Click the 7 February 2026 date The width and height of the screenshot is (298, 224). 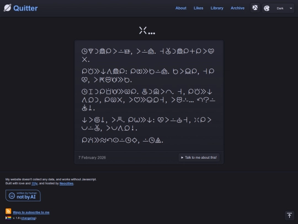pos(92,158)
